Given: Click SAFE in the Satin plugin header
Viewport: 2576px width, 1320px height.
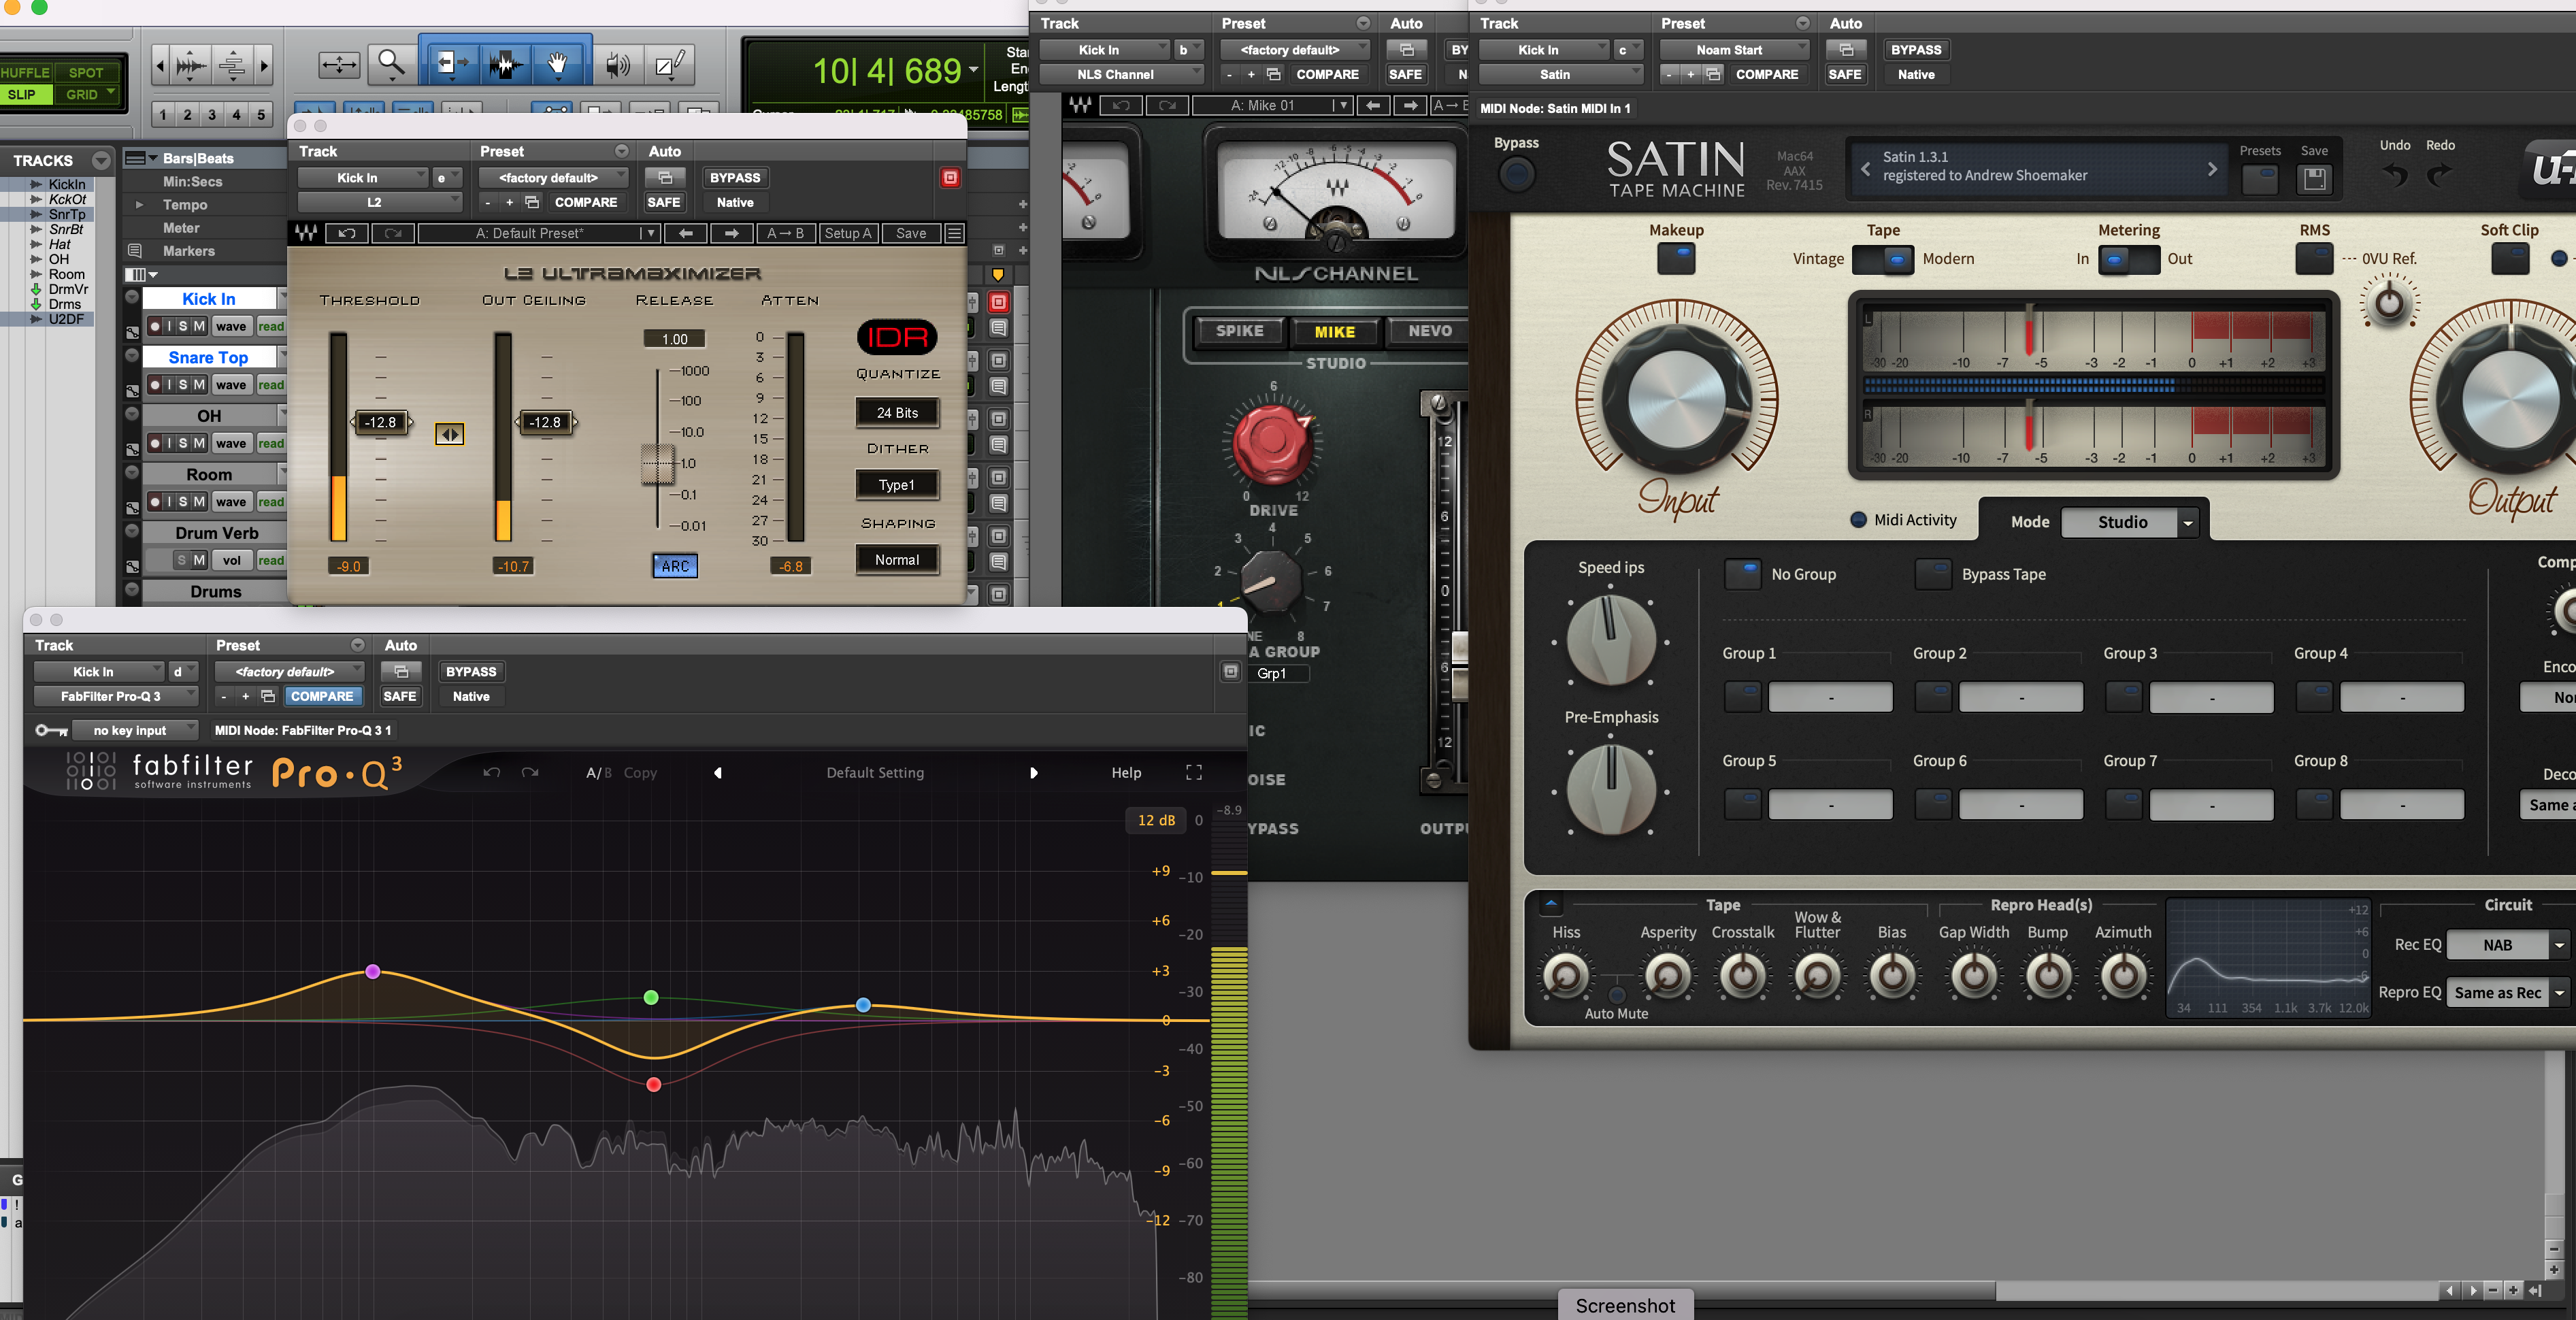Looking at the screenshot, I should [x=1844, y=74].
